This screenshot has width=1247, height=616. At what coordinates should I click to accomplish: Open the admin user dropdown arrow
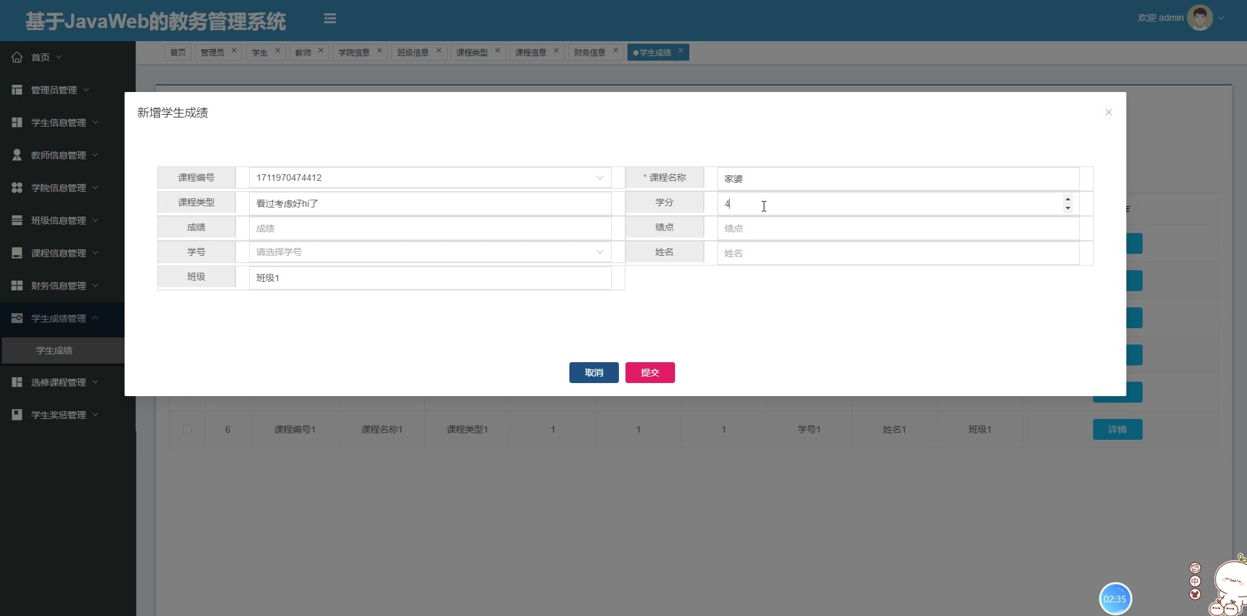click(x=1221, y=18)
